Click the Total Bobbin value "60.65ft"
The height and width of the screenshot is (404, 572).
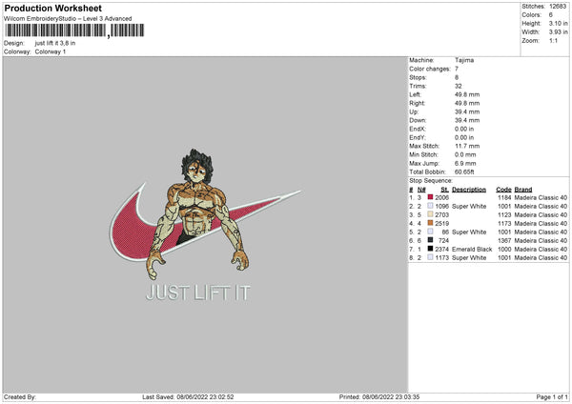pos(464,172)
